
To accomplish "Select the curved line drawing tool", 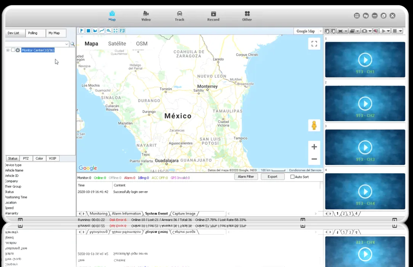I will [102, 31].
